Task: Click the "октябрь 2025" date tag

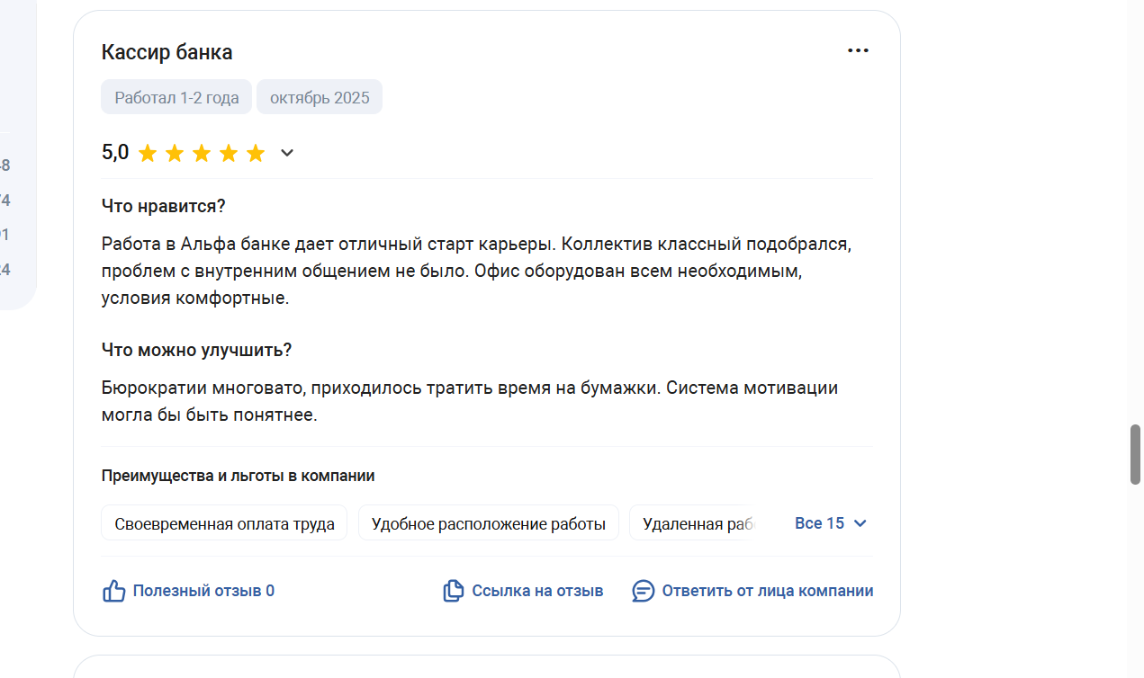Action: click(320, 97)
